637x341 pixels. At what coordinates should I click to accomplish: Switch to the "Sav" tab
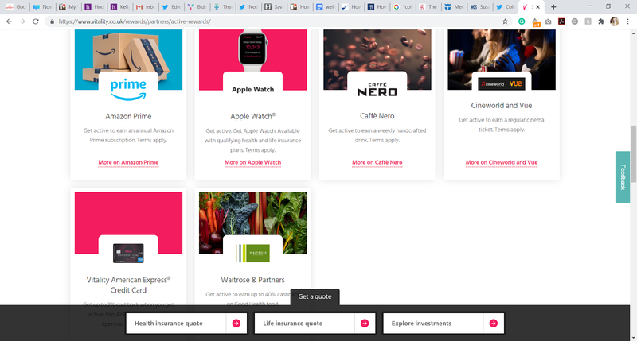pyautogui.click(x=274, y=7)
